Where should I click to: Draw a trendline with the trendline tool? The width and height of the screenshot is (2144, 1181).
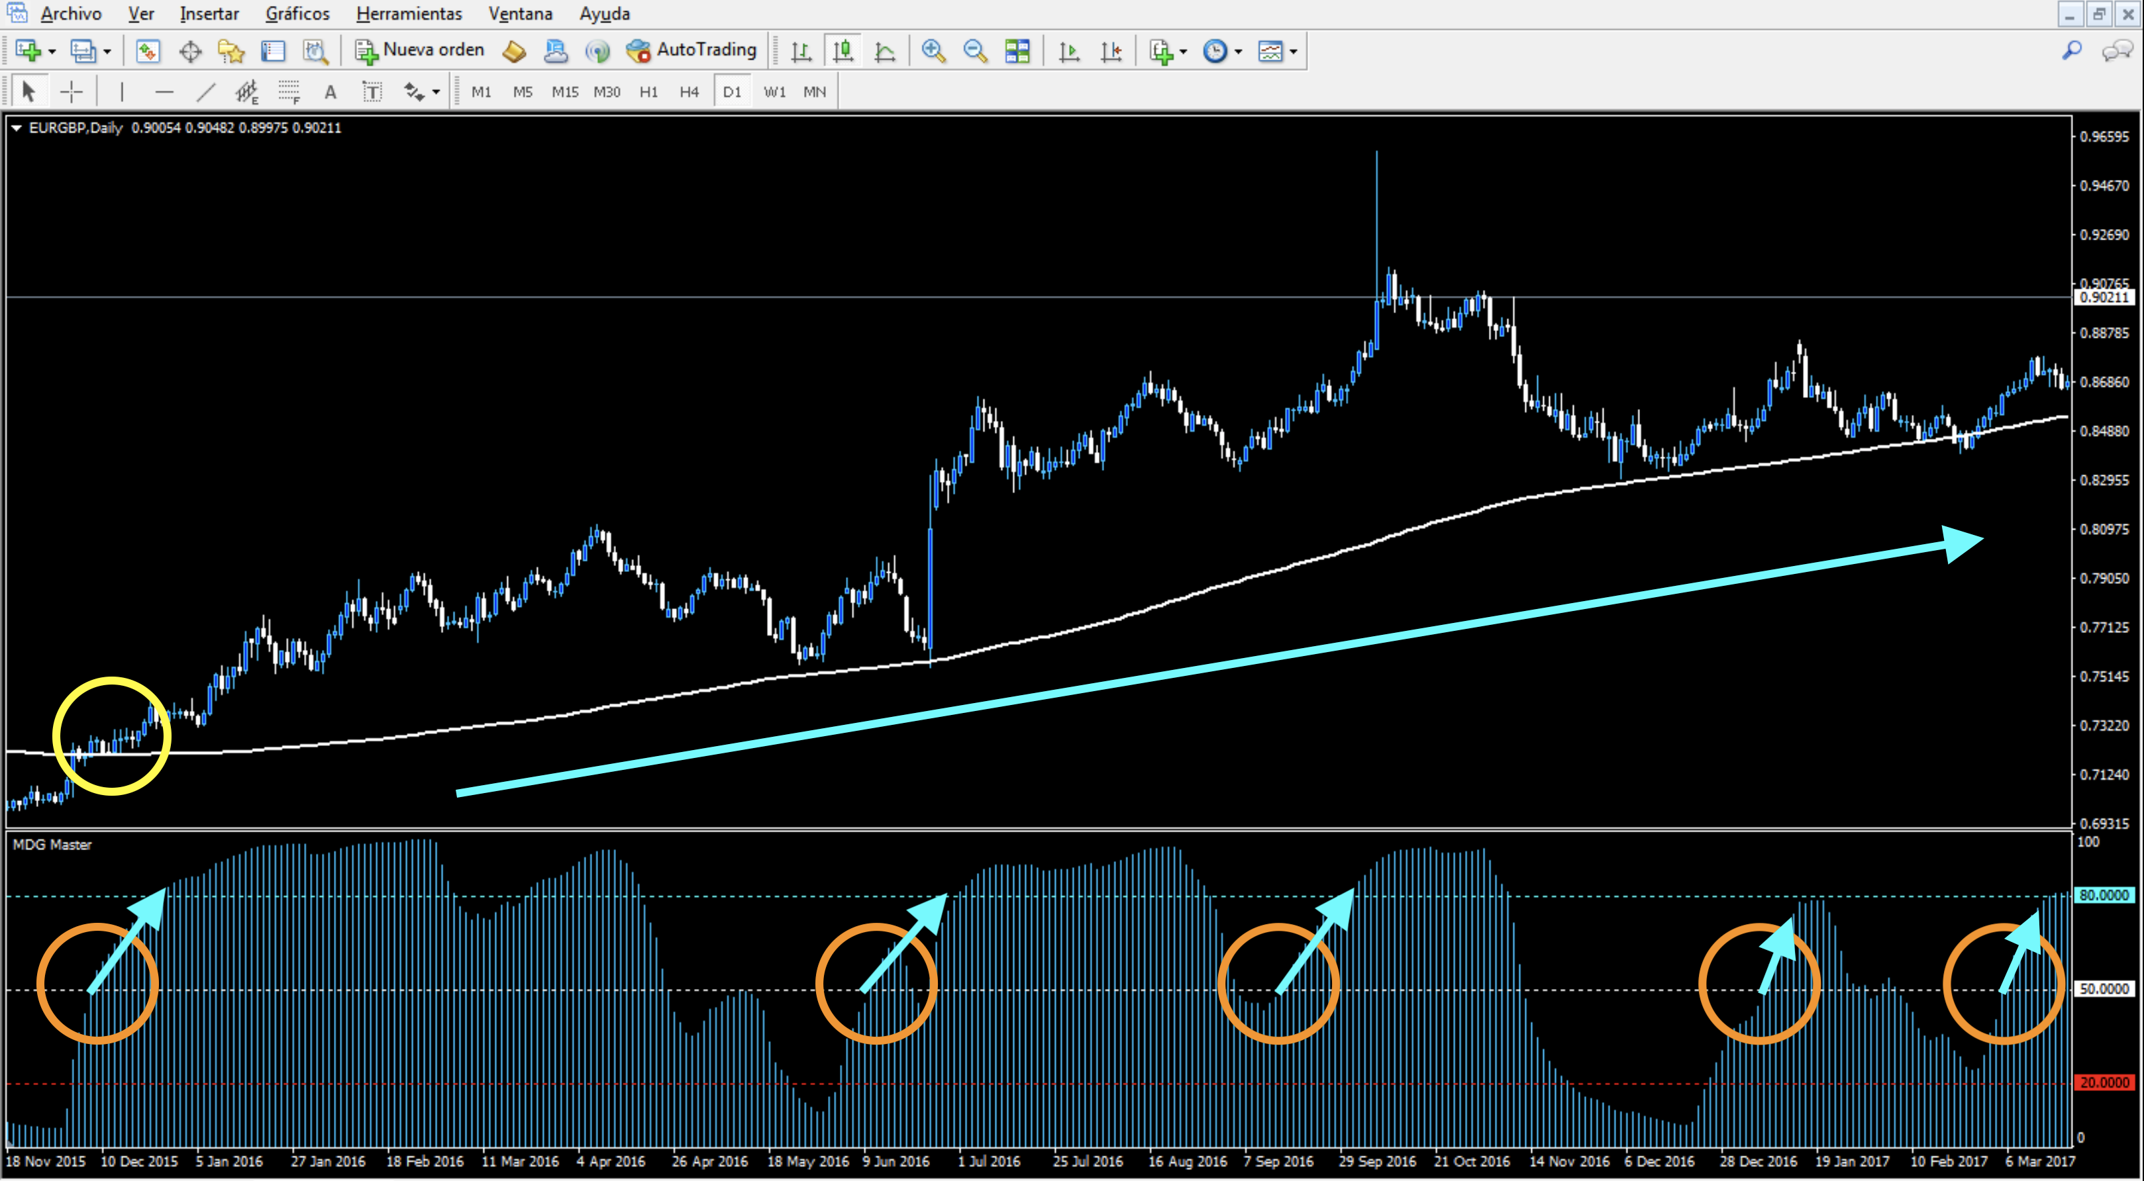[x=205, y=92]
